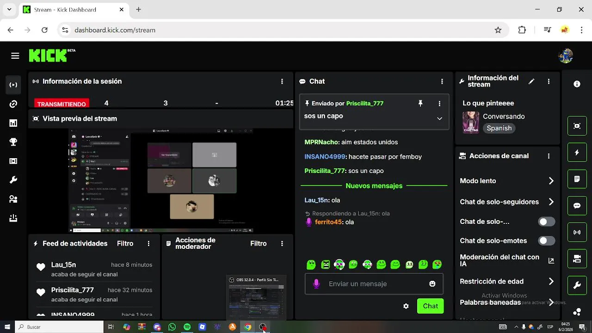592x333 pixels.
Task: Click the purple microphone icon in message box
Action: pyautogui.click(x=316, y=284)
